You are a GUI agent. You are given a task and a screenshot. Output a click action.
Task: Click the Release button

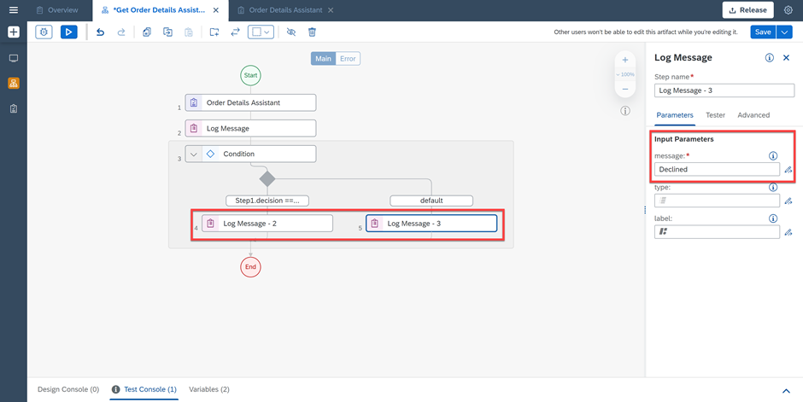[747, 9]
